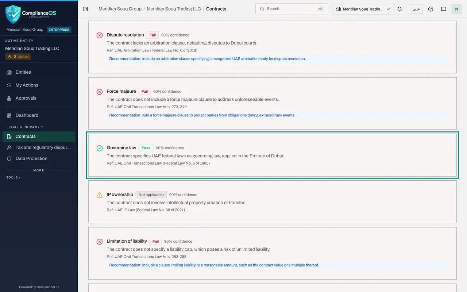Open Tax and regulatory disputes
Screen dimensions: 467x292
coord(39,147)
